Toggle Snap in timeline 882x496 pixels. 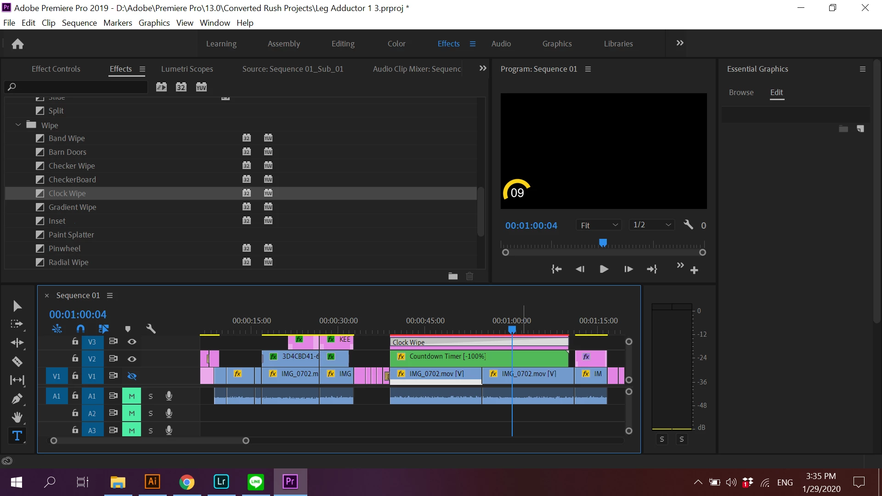tap(80, 329)
